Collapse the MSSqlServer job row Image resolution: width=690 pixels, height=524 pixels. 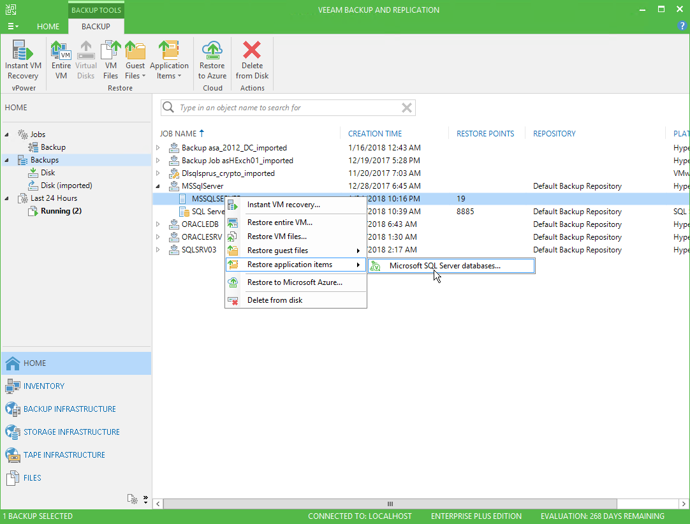(158, 186)
